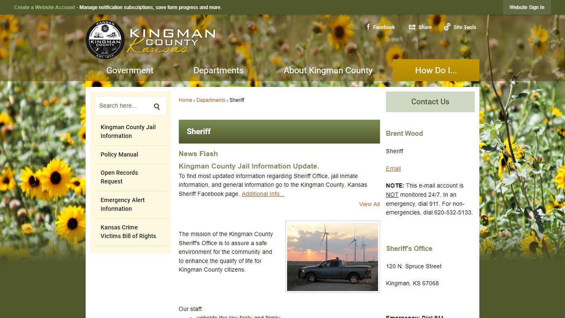Click the search magnifier icon
The image size is (565, 318).
[157, 106]
